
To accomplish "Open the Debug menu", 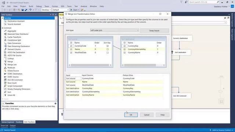I will tap(39, 6).
